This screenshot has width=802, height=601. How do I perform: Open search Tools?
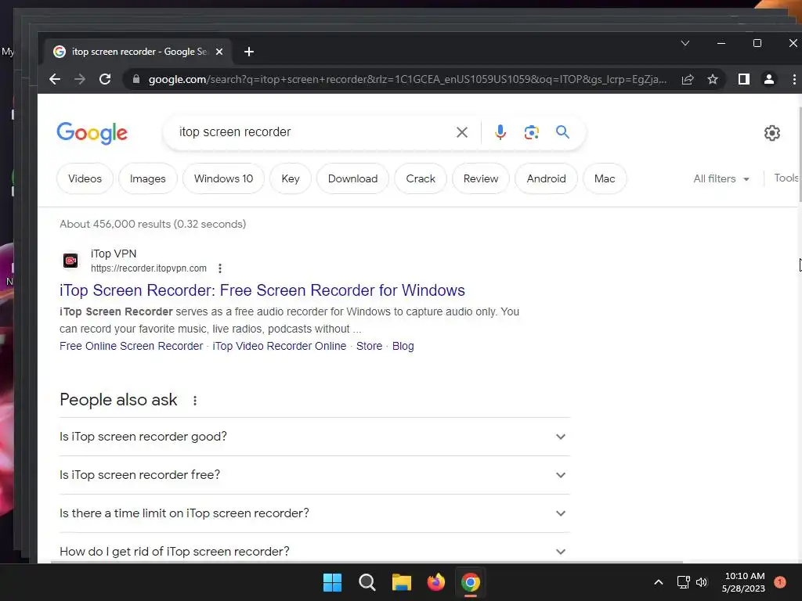click(x=786, y=178)
